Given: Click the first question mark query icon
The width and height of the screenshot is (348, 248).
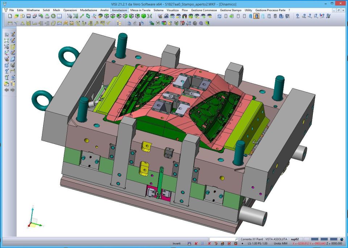Looking at the screenshot, I should pos(298,16).
